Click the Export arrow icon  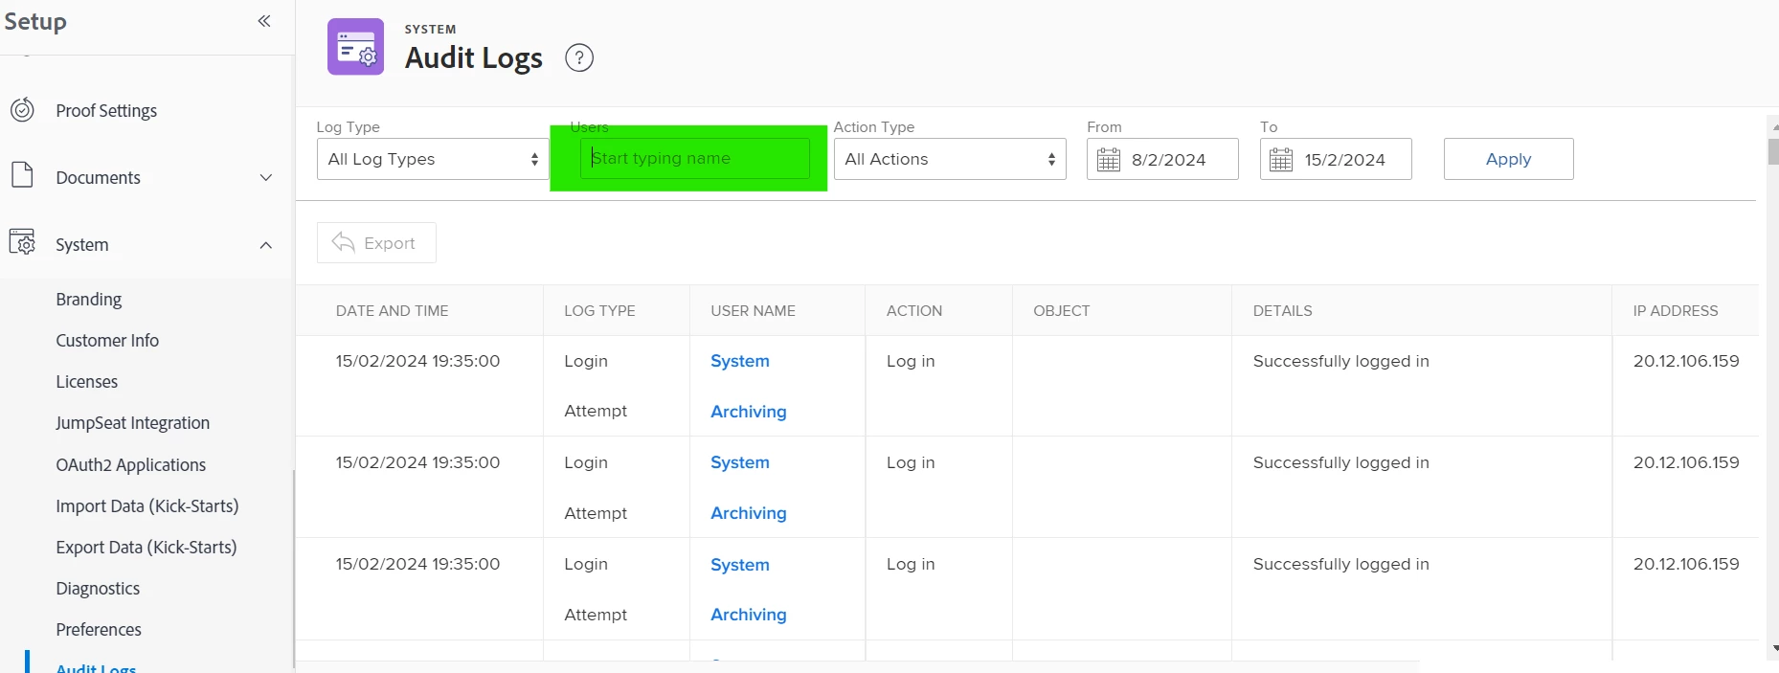343,242
